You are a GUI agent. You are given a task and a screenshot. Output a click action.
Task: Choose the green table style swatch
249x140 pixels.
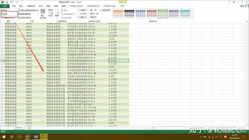coord(163,13)
